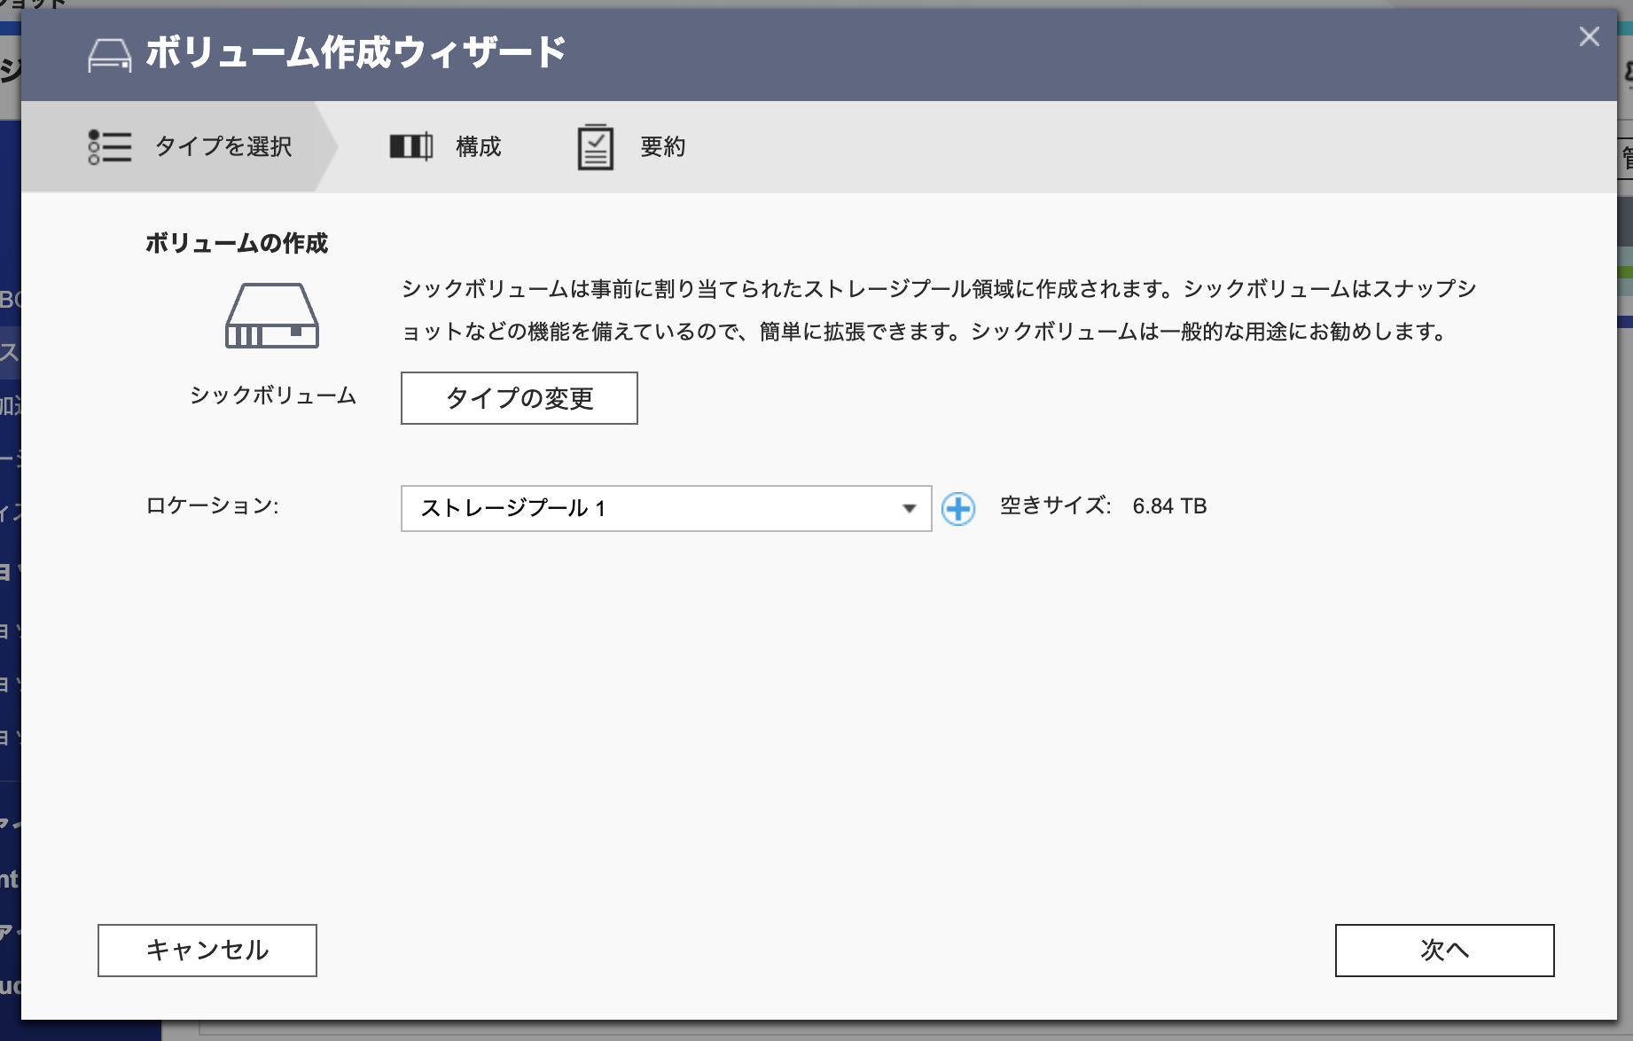Click the タイプの変更 button

(519, 398)
